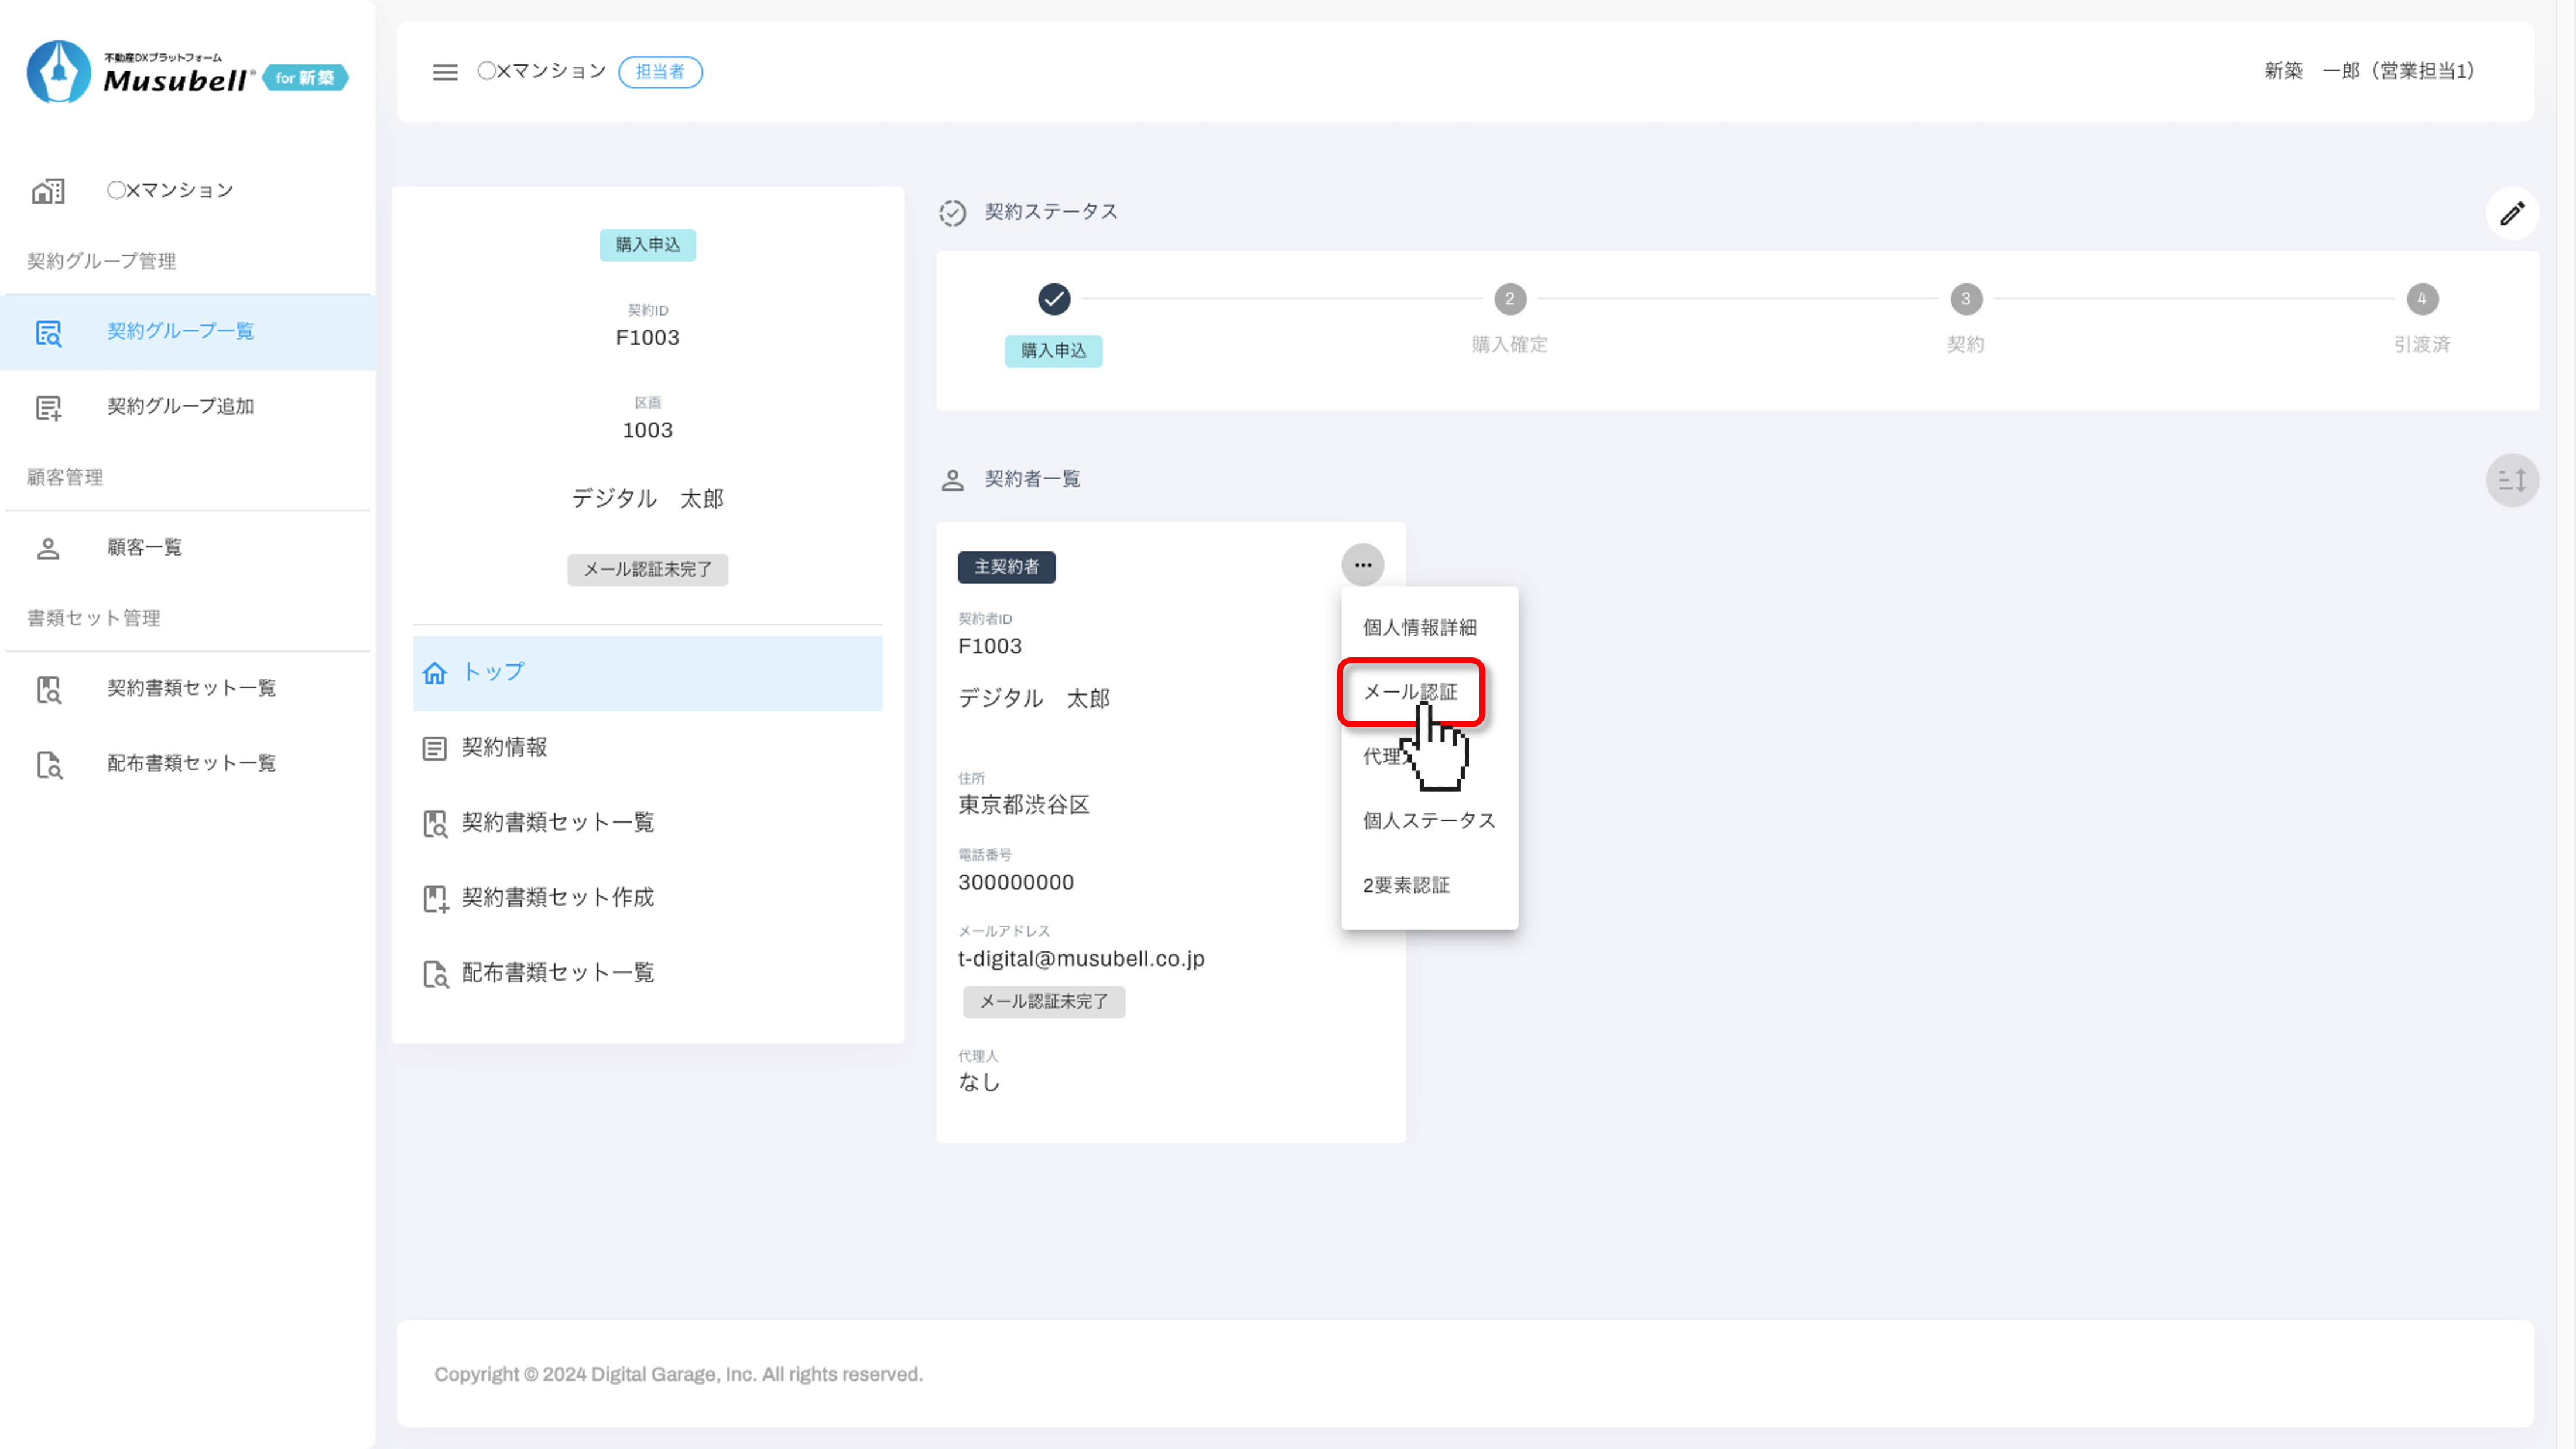This screenshot has height=1449, width=2576.
Task: Open 配布書類セット一覧 in left sidebar
Action: (191, 763)
